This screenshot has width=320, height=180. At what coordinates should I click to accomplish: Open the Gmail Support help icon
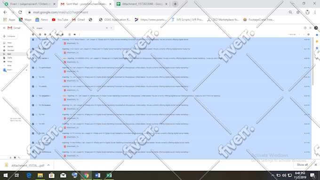coord(305,28)
